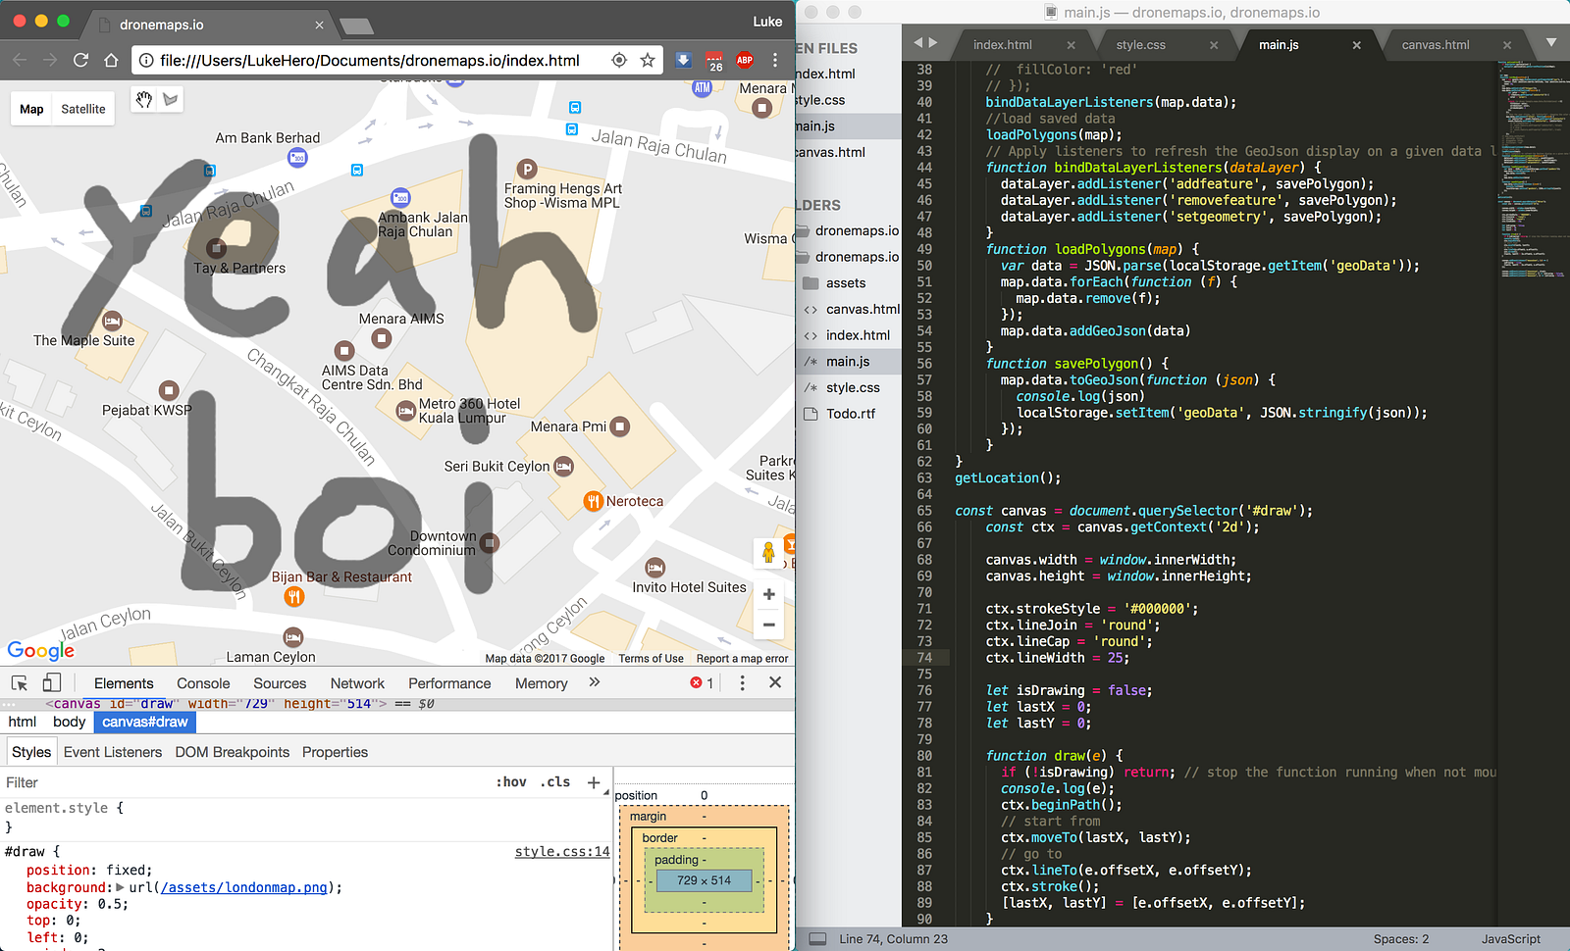
Task: Open the canvas.html editor tab
Action: pos(1435,45)
